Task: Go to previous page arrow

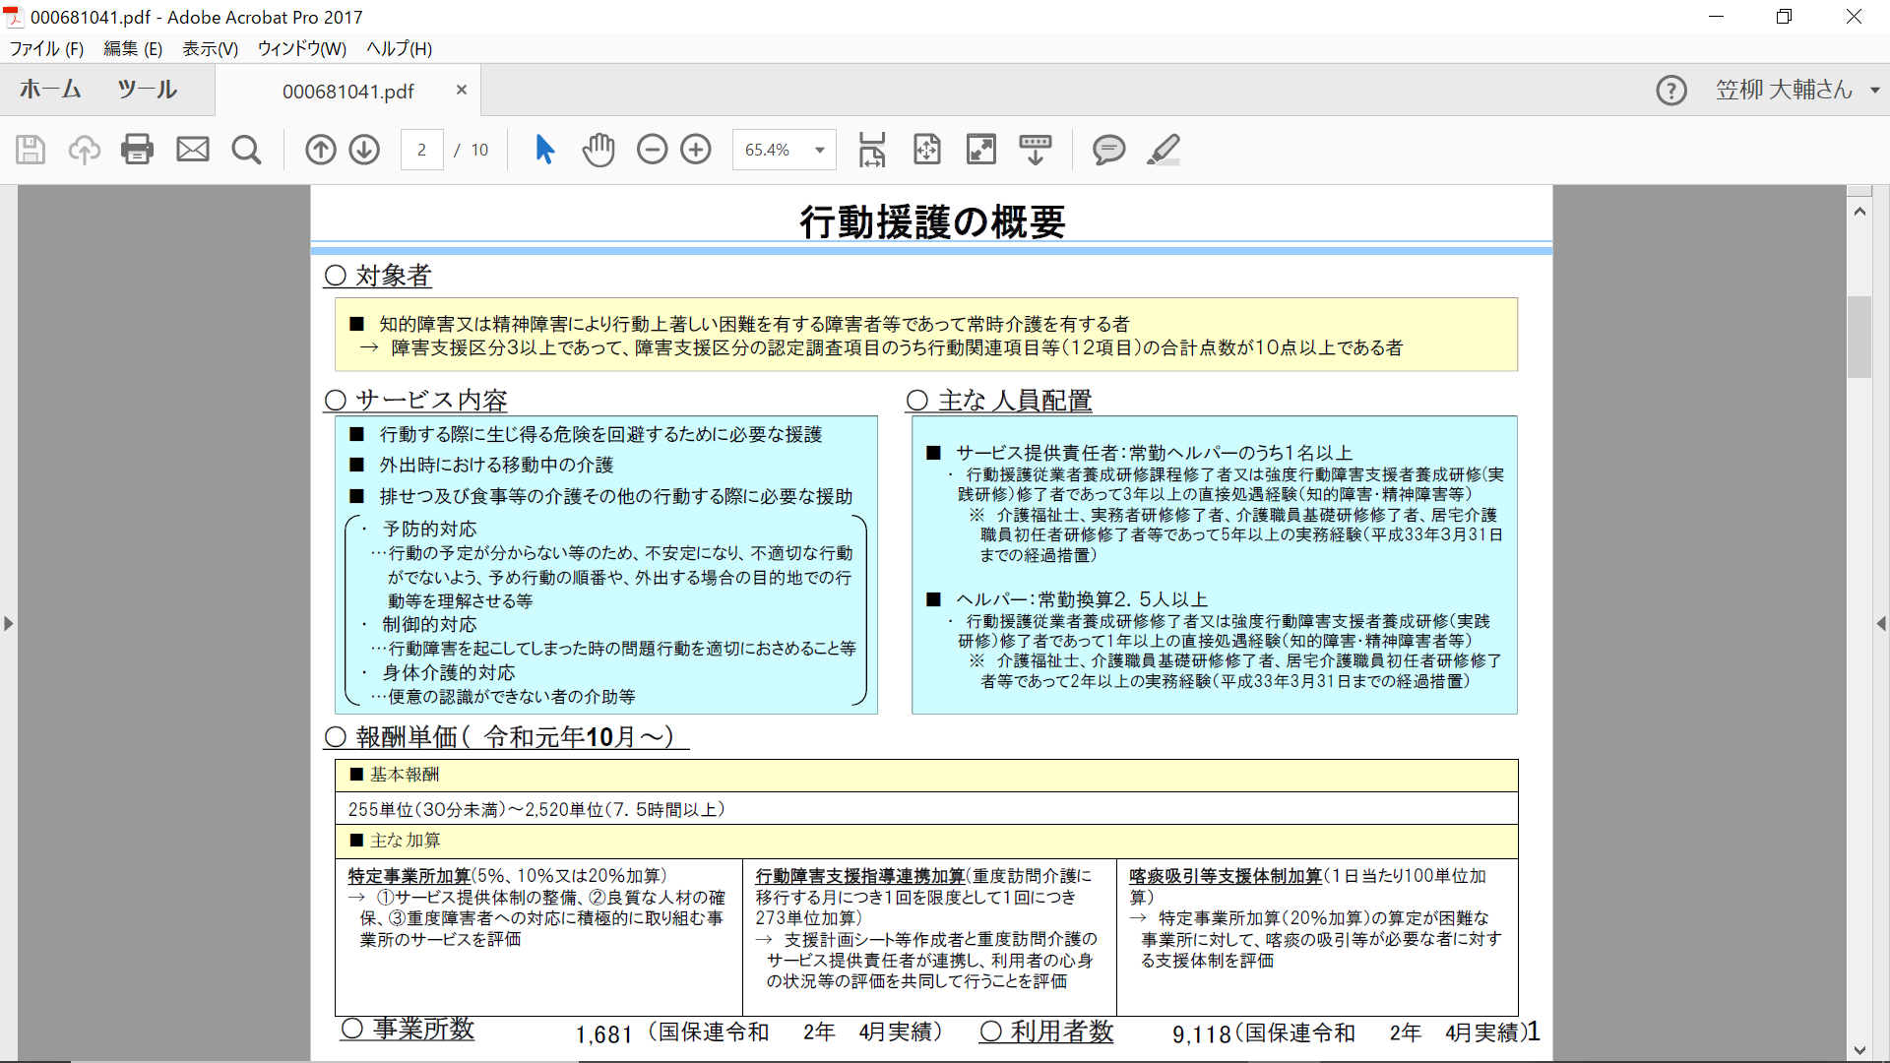Action: (321, 150)
